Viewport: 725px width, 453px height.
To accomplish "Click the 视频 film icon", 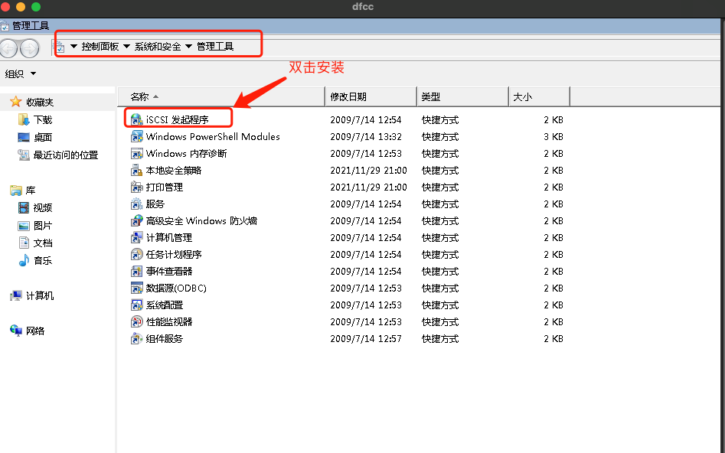I will click(x=24, y=207).
